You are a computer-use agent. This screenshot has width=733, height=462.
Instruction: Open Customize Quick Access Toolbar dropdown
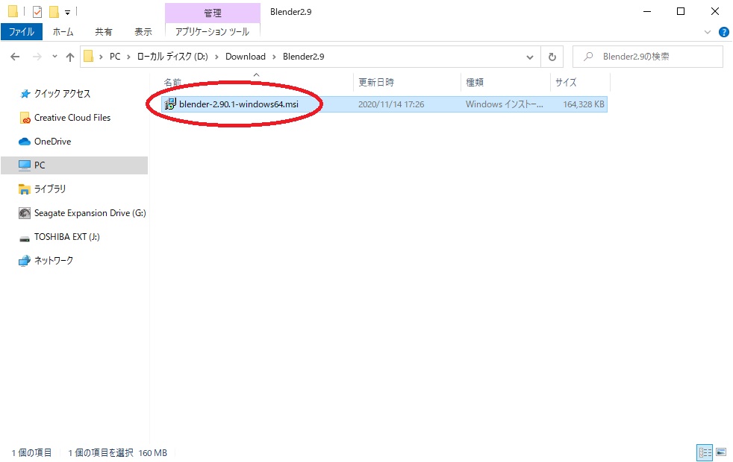tap(67, 13)
